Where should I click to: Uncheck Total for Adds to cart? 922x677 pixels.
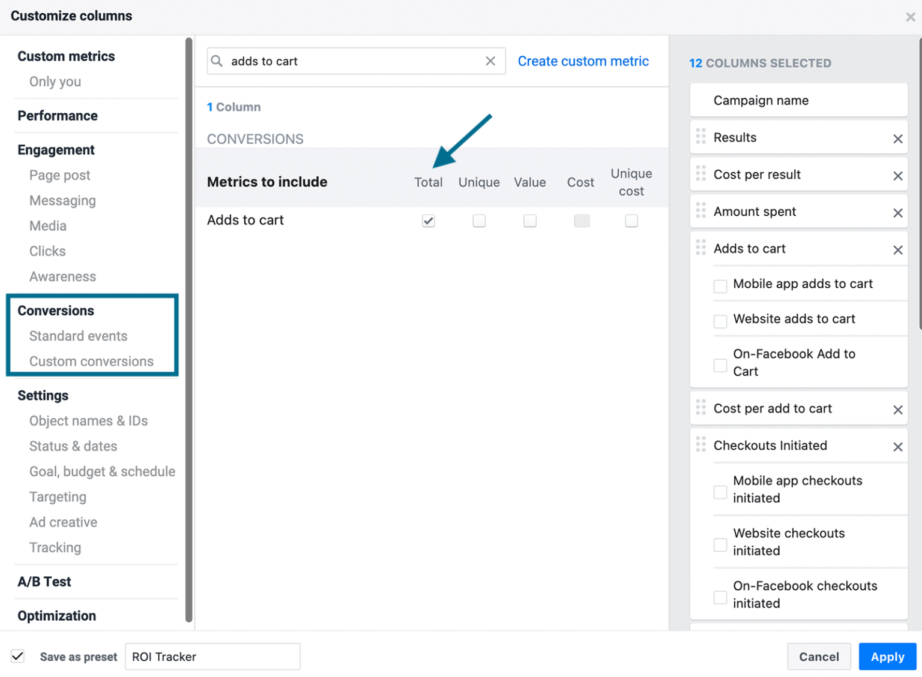coord(428,221)
